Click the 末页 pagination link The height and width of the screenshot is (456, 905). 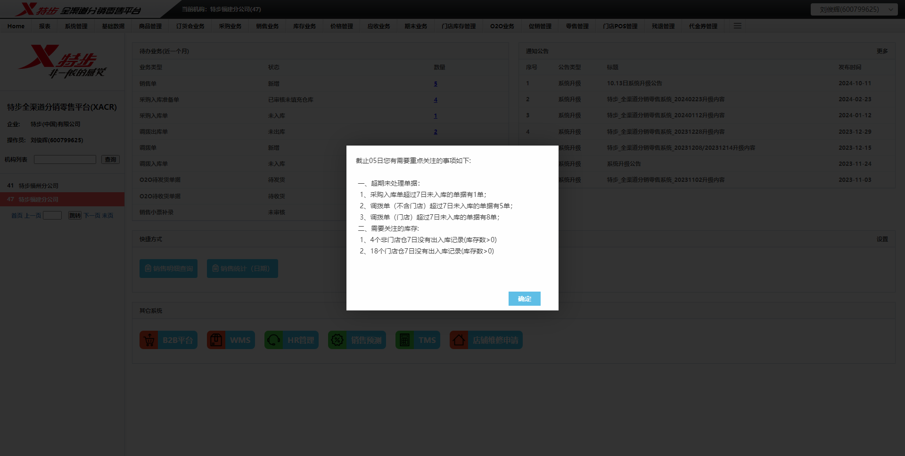(x=108, y=216)
